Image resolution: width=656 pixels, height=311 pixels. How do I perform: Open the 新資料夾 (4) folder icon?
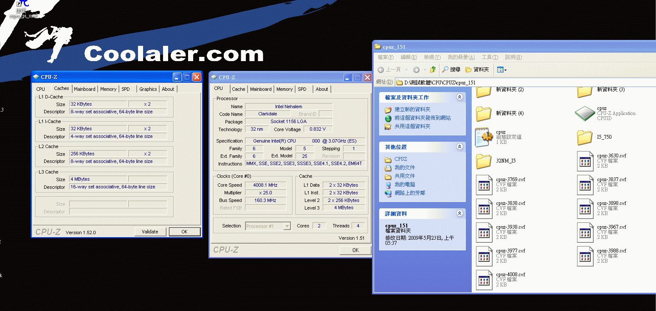coord(483,113)
